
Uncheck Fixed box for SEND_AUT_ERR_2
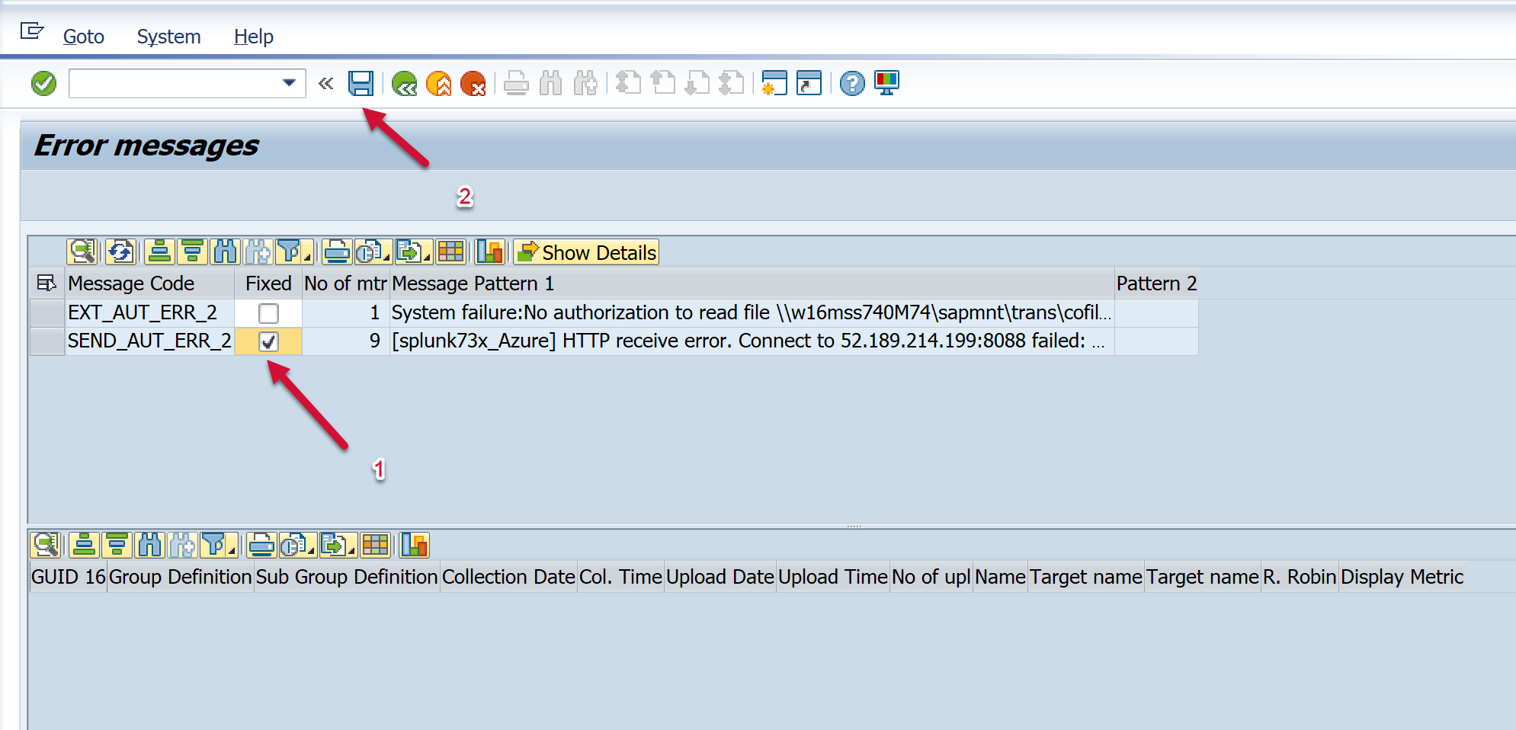pos(268,341)
